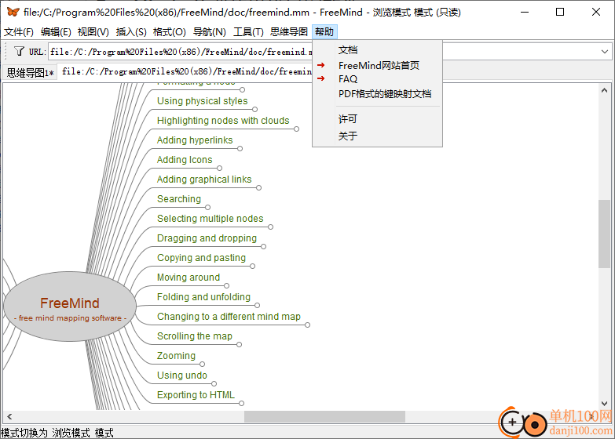Viewport: 615px width, 439px height.
Task: Open the 视图(V) menu
Action: click(93, 31)
